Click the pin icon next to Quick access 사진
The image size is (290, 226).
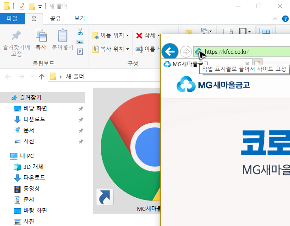pyautogui.click(x=81, y=142)
